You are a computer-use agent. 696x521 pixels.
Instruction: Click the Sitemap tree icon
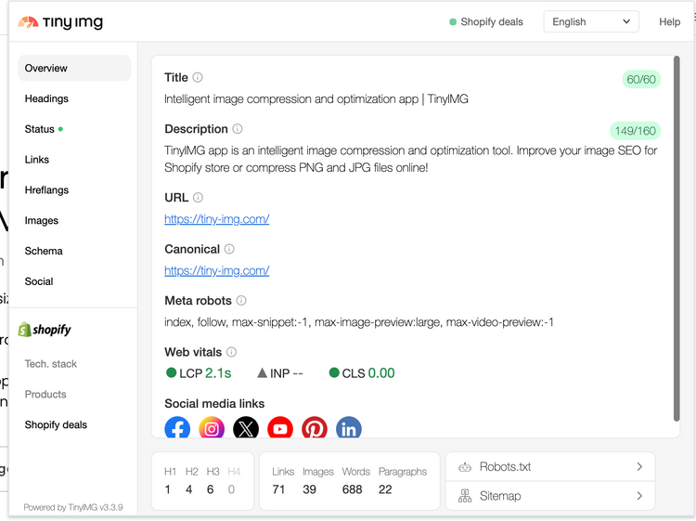click(x=465, y=496)
